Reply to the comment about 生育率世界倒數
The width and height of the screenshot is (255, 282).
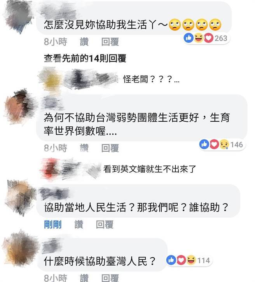point(110,148)
